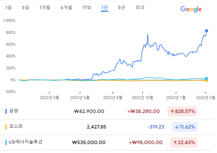
Task: Select the YTD range tab
Action: [x=87, y=7]
